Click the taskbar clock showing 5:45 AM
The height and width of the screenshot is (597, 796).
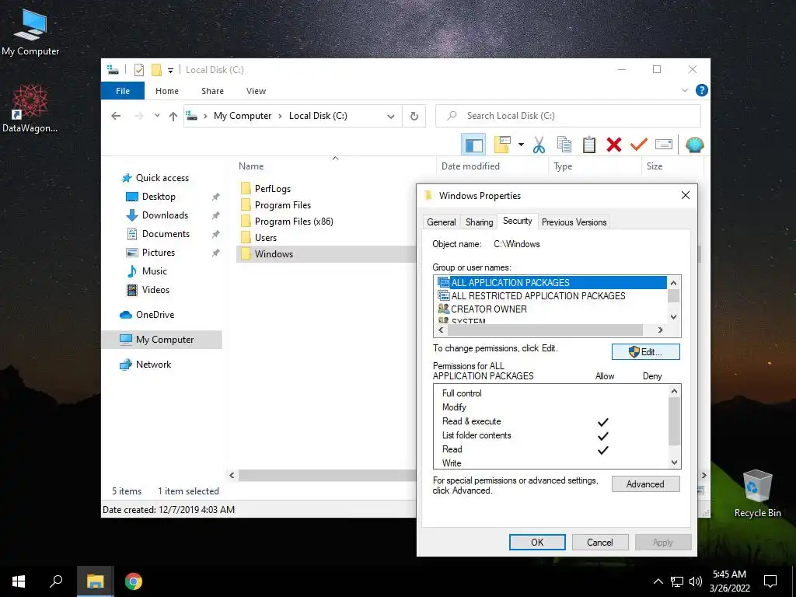tap(729, 581)
